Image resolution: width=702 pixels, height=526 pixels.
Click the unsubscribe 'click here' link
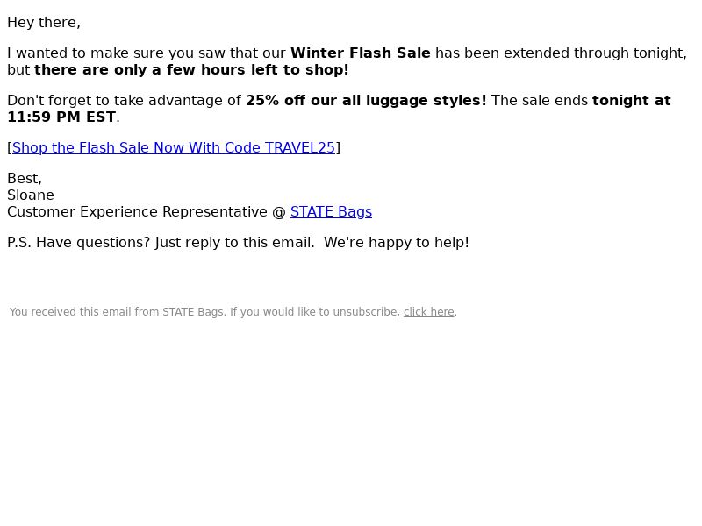428,312
